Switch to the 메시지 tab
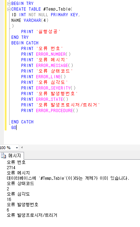 click(x=12, y=156)
